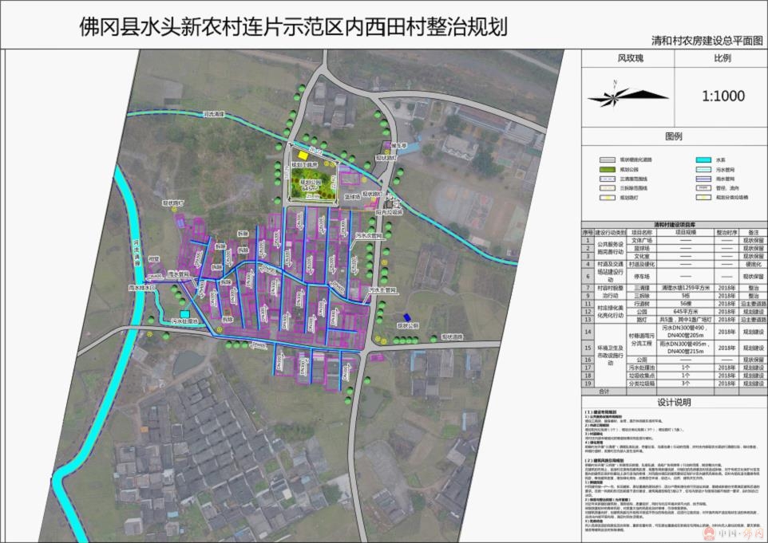The image size is (768, 543).
Task: Click the main plan title at top
Action: click(293, 26)
